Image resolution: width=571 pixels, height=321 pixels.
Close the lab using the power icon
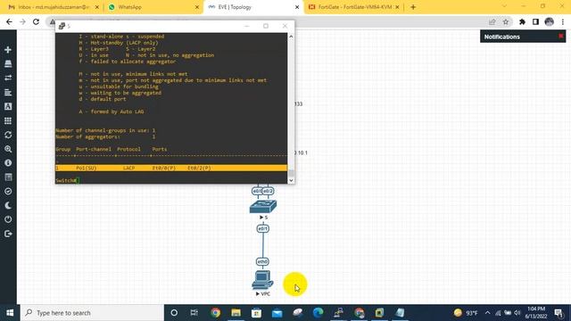8,219
